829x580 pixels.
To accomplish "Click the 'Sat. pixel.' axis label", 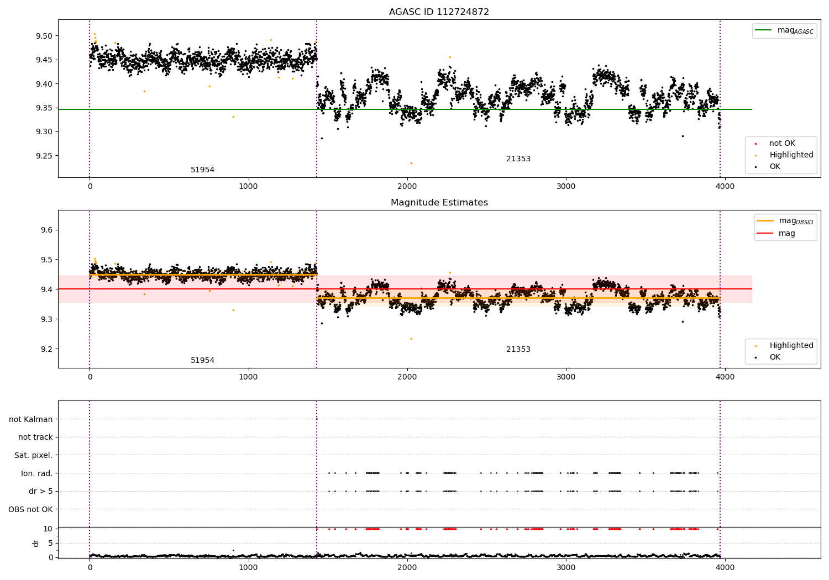I will [34, 456].
